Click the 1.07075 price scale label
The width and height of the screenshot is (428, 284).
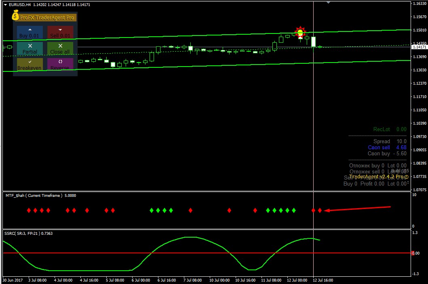click(420, 190)
